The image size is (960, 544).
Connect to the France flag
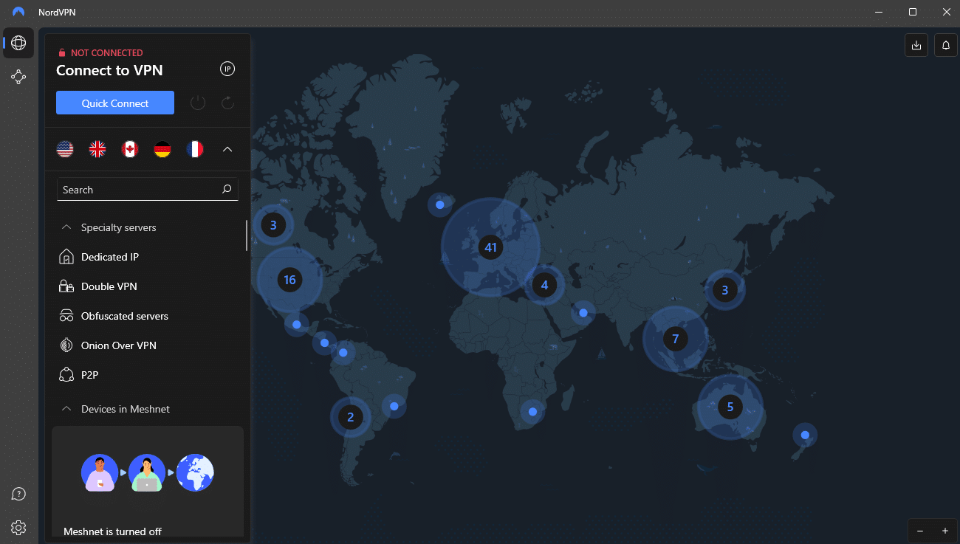coord(195,149)
